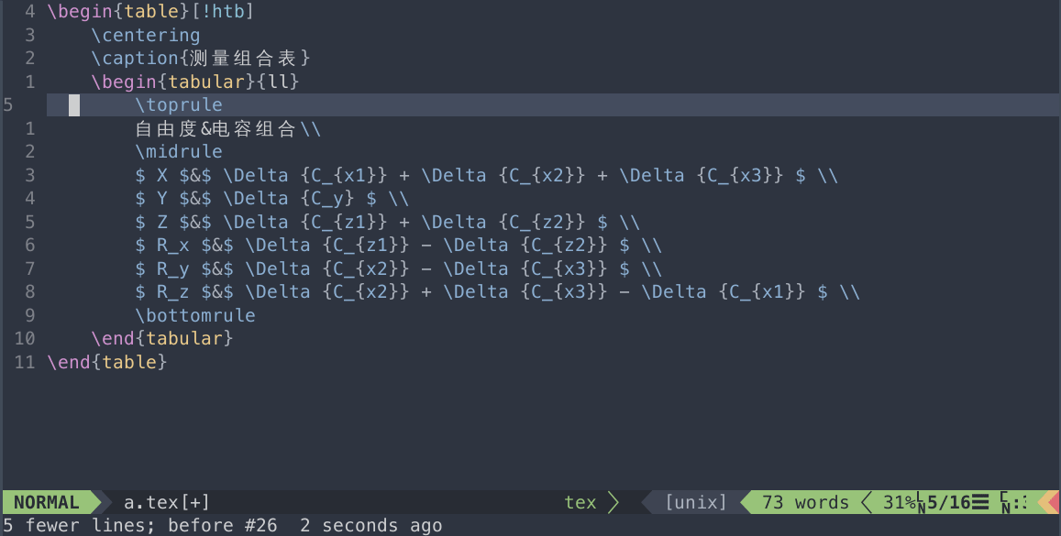Screen dimensions: 1061x536
Task: Click the [unix] file format segment
Action: pos(696,502)
